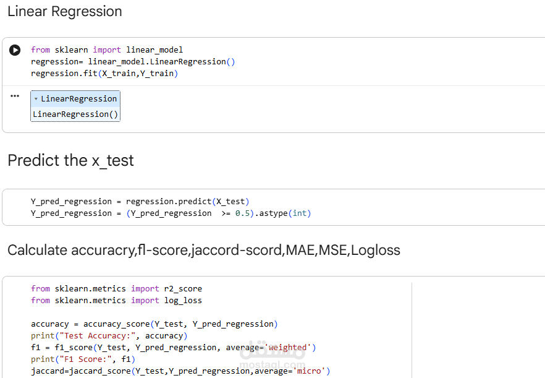Click the LinearRegression() estimator text in output
This screenshot has width=545, height=378.
coord(75,114)
